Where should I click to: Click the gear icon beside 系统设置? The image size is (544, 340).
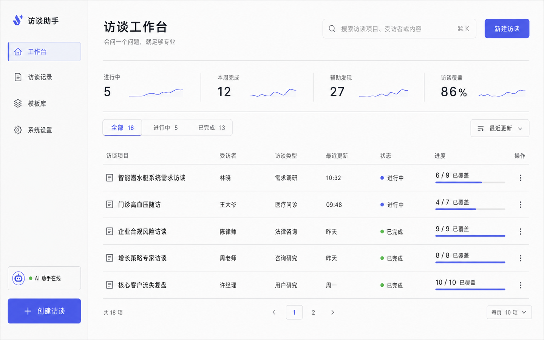18,130
